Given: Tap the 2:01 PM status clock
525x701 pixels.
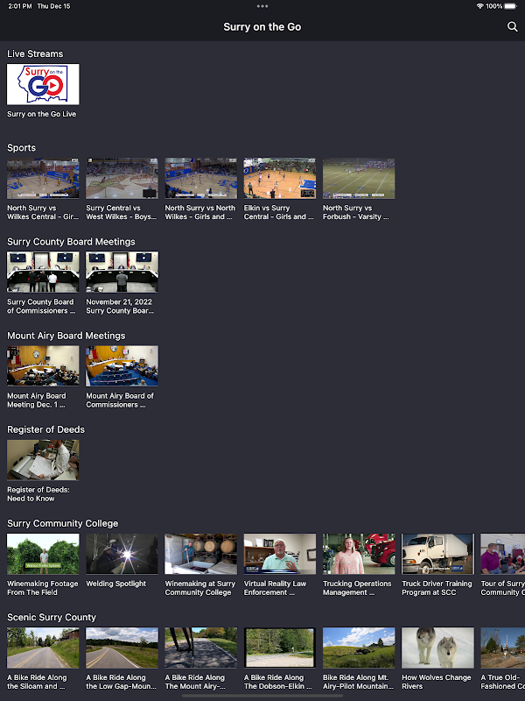Looking at the screenshot, I should point(20,6).
